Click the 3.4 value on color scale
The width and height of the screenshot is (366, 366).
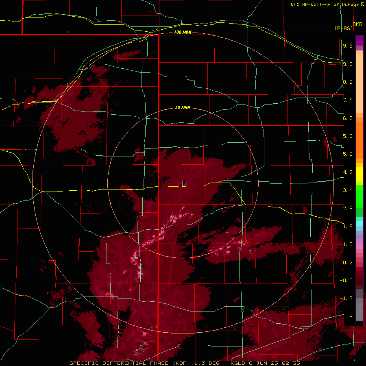pos(348,190)
